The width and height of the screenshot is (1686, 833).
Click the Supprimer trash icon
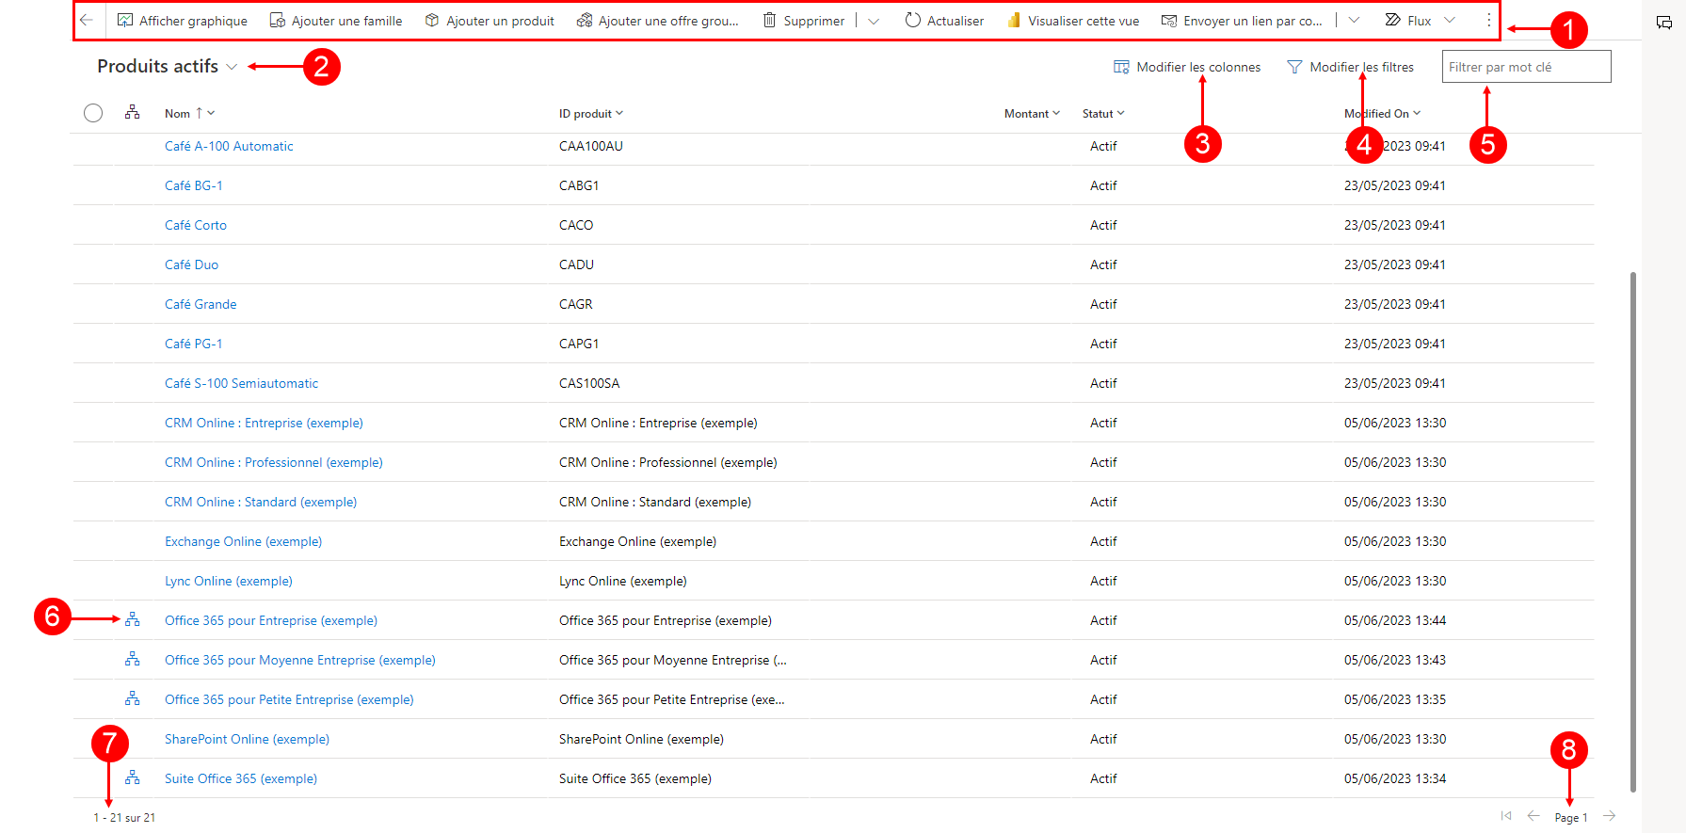(x=770, y=21)
